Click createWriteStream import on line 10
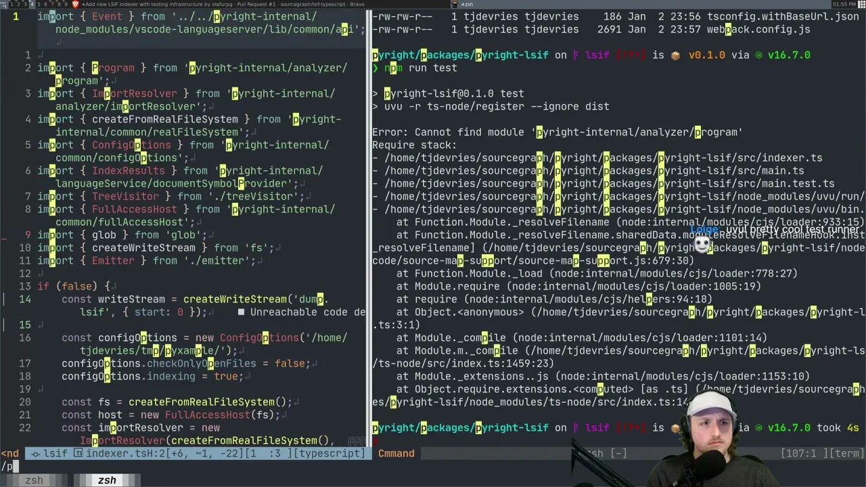866x487 pixels. coord(143,248)
